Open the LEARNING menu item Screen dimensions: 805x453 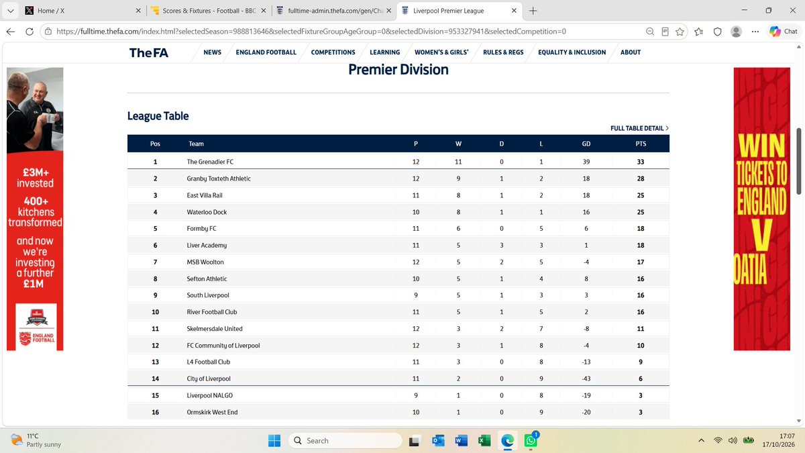[x=385, y=52]
